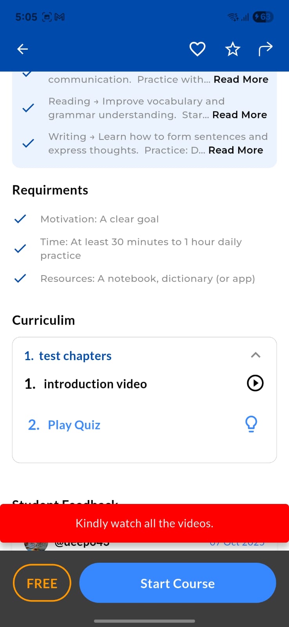Dismiss the red 'Kindly watch all the videos' banner
Screen dimensions: 289x627
tap(144, 523)
